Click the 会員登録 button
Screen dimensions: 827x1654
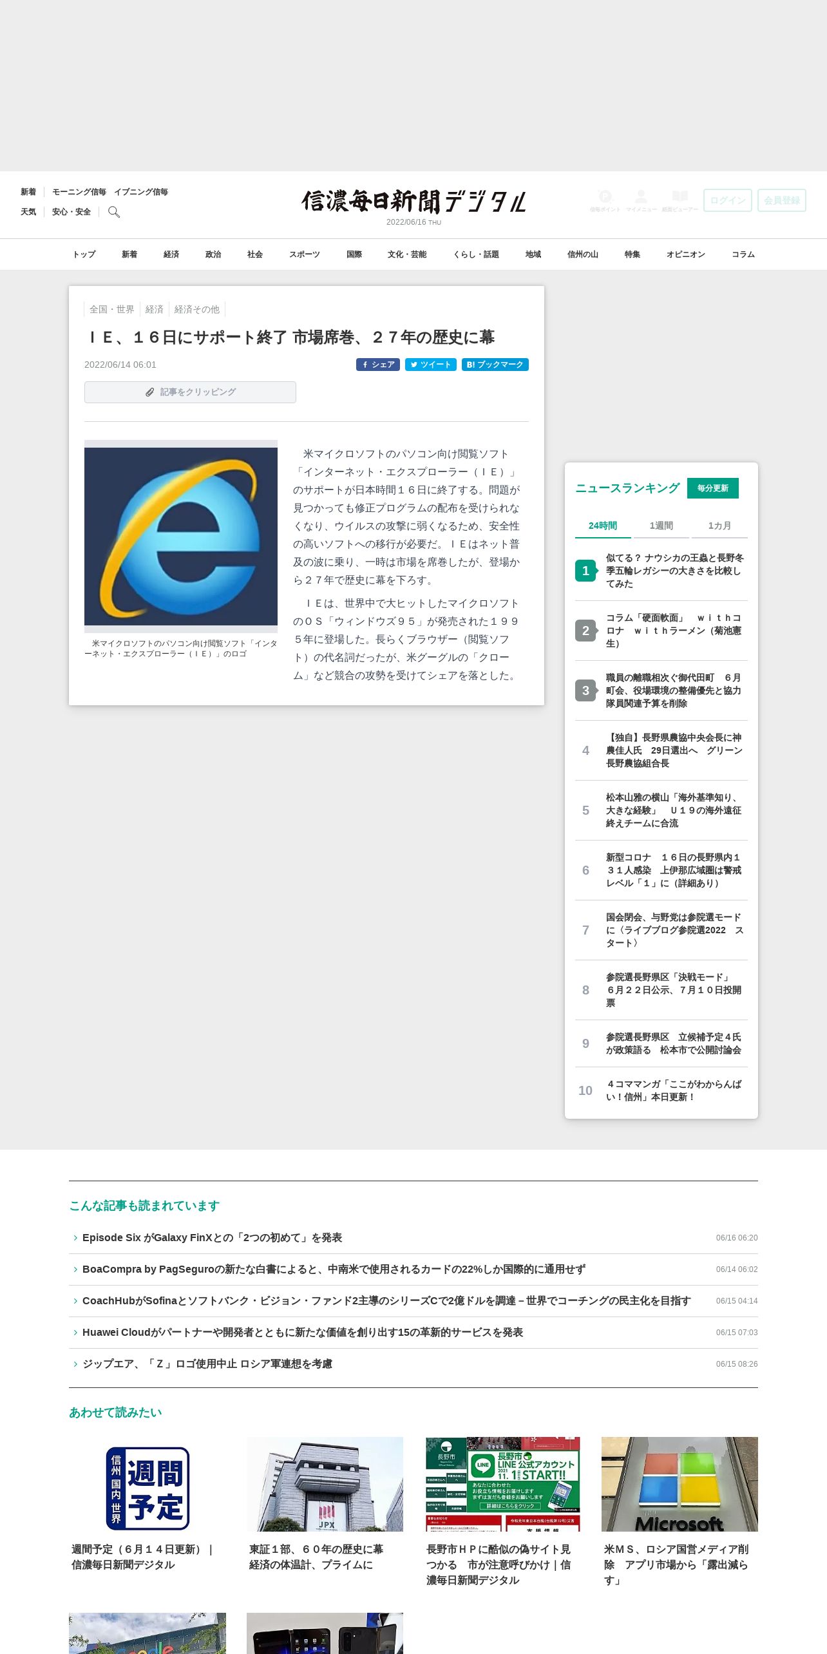[782, 200]
